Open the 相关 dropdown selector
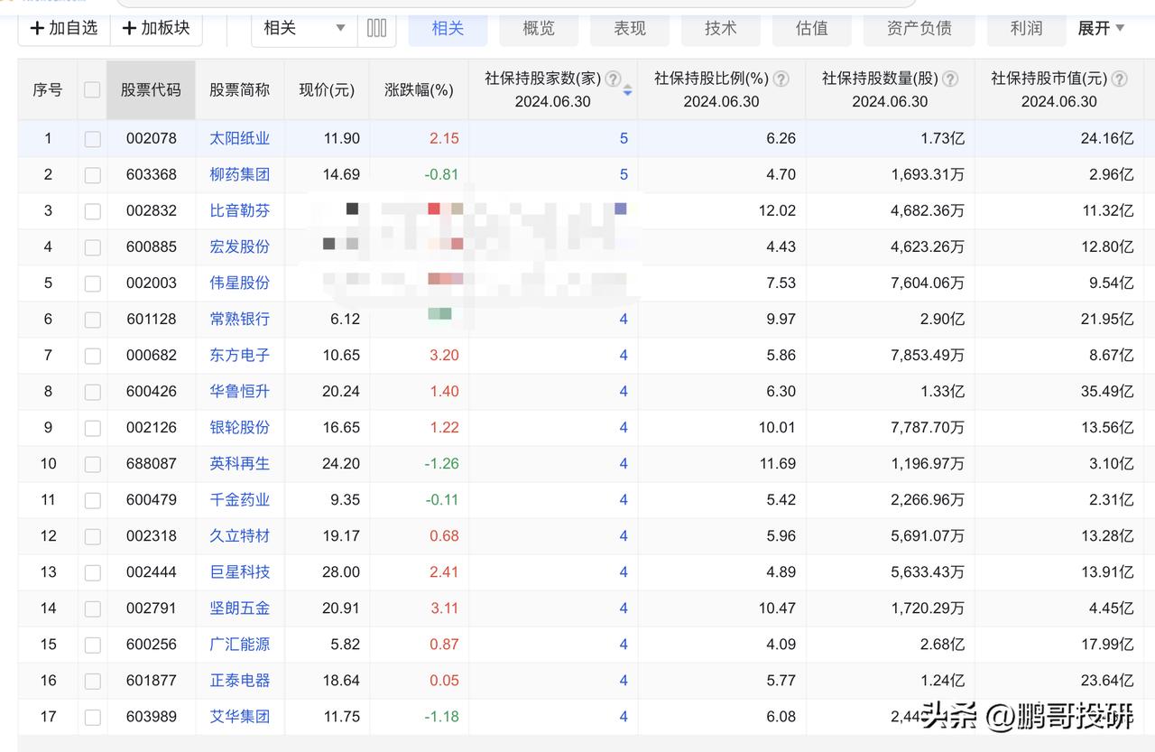 click(304, 28)
